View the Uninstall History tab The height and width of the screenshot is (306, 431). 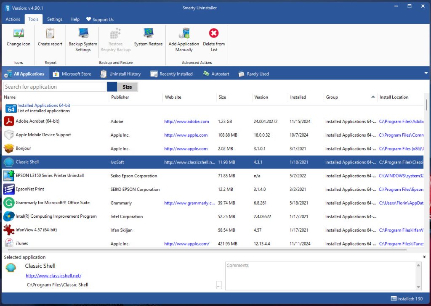coord(121,74)
